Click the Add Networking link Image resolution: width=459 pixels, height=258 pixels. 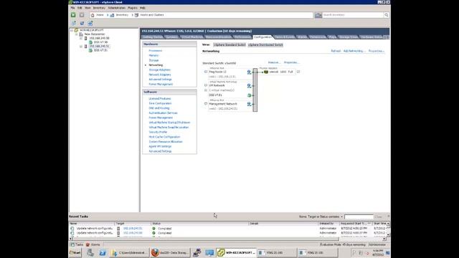(x=354, y=51)
